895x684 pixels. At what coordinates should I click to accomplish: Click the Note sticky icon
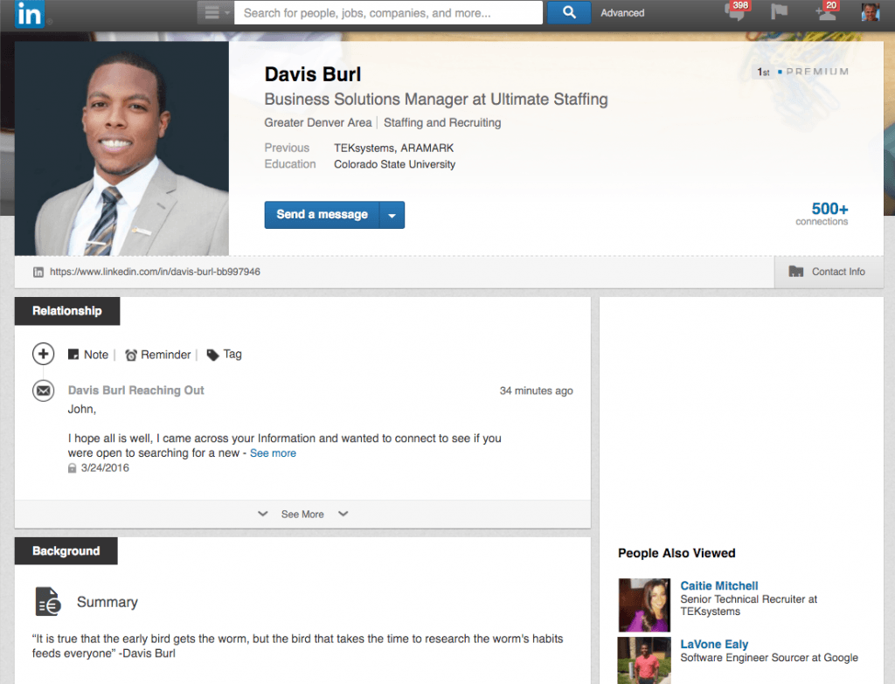tap(73, 355)
